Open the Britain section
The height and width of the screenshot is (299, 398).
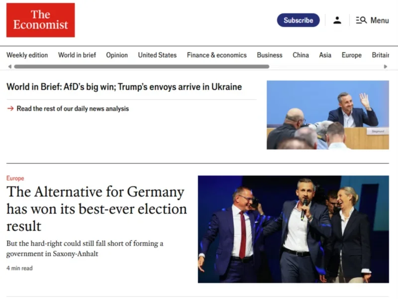coord(381,55)
